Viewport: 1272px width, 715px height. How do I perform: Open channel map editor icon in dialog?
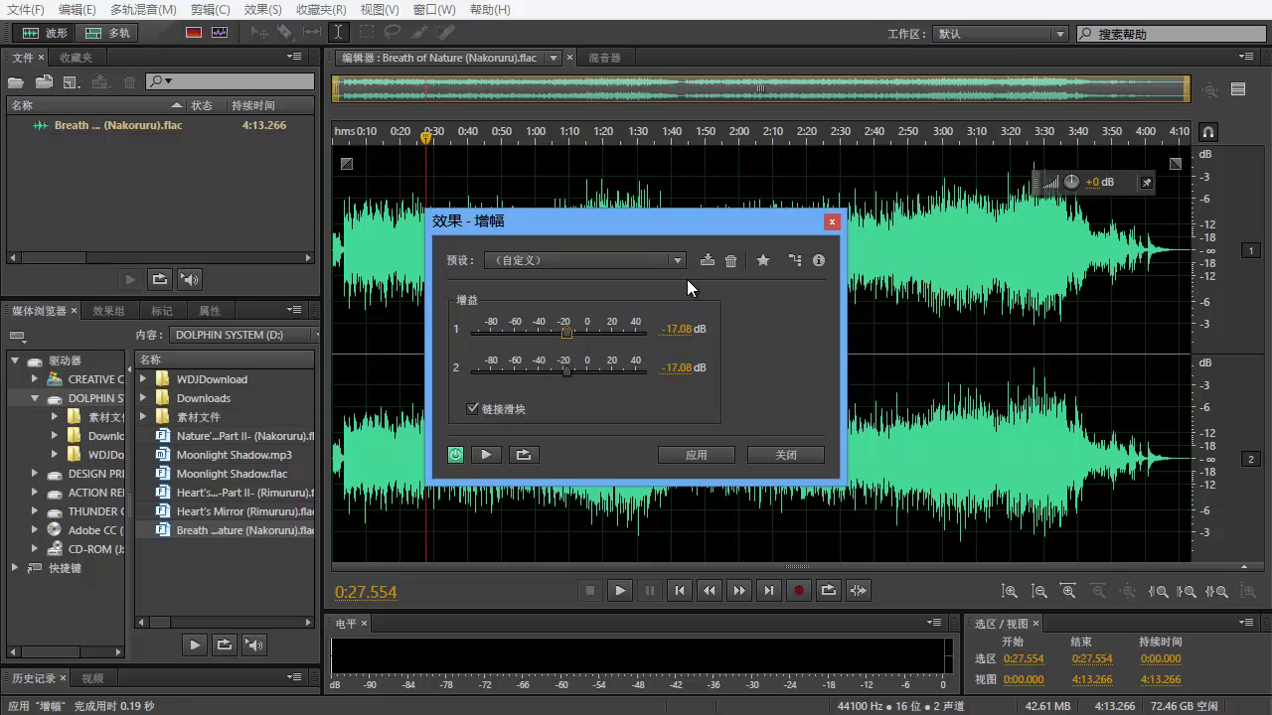click(794, 260)
